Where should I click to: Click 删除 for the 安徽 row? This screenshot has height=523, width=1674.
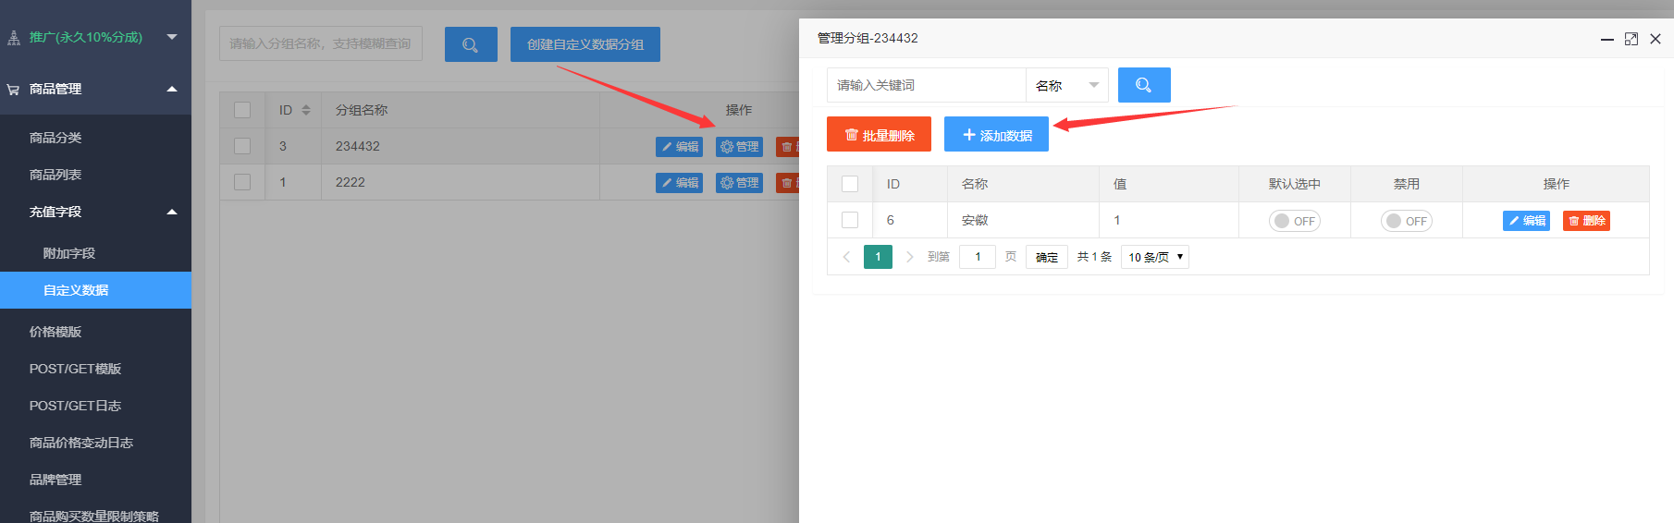click(1586, 221)
